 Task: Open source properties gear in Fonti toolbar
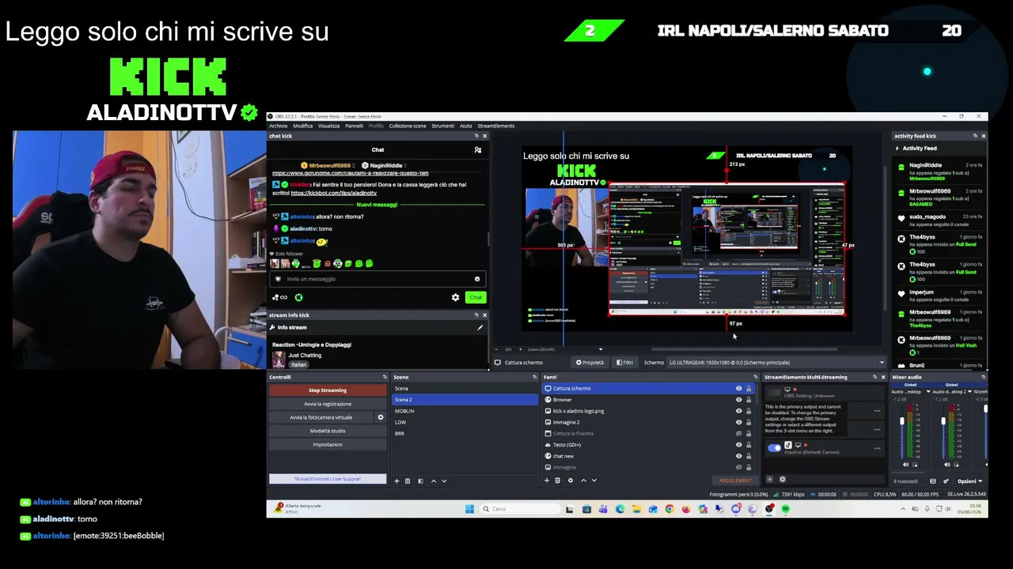pyautogui.click(x=570, y=480)
